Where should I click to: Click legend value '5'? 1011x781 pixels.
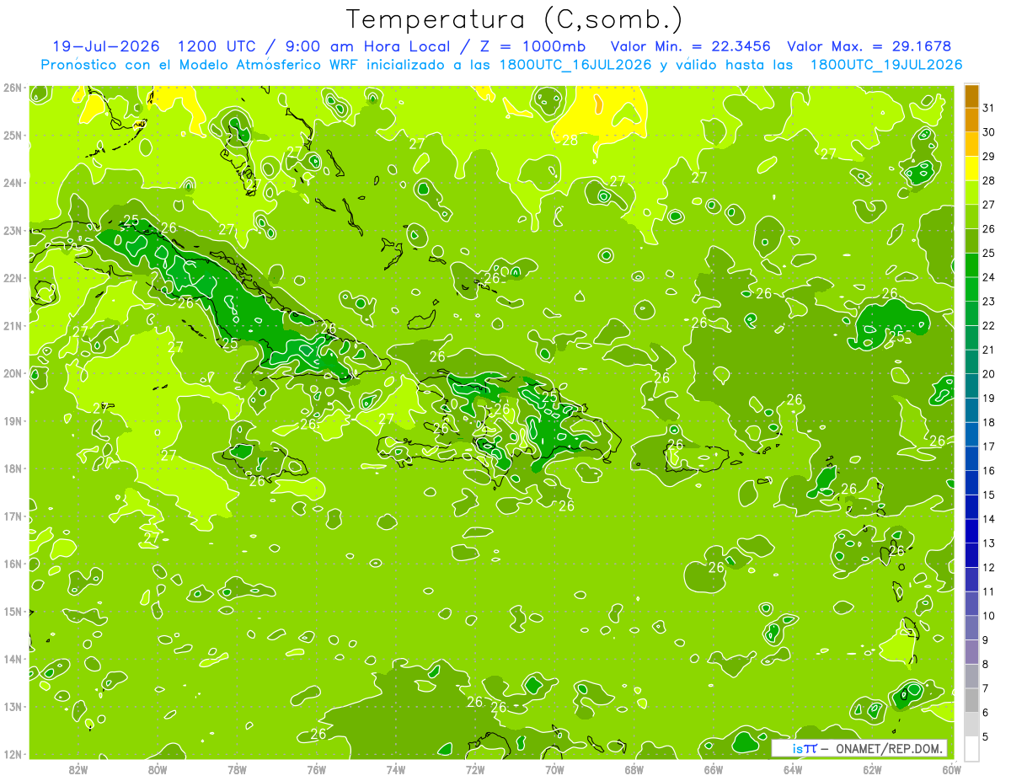[x=986, y=737]
